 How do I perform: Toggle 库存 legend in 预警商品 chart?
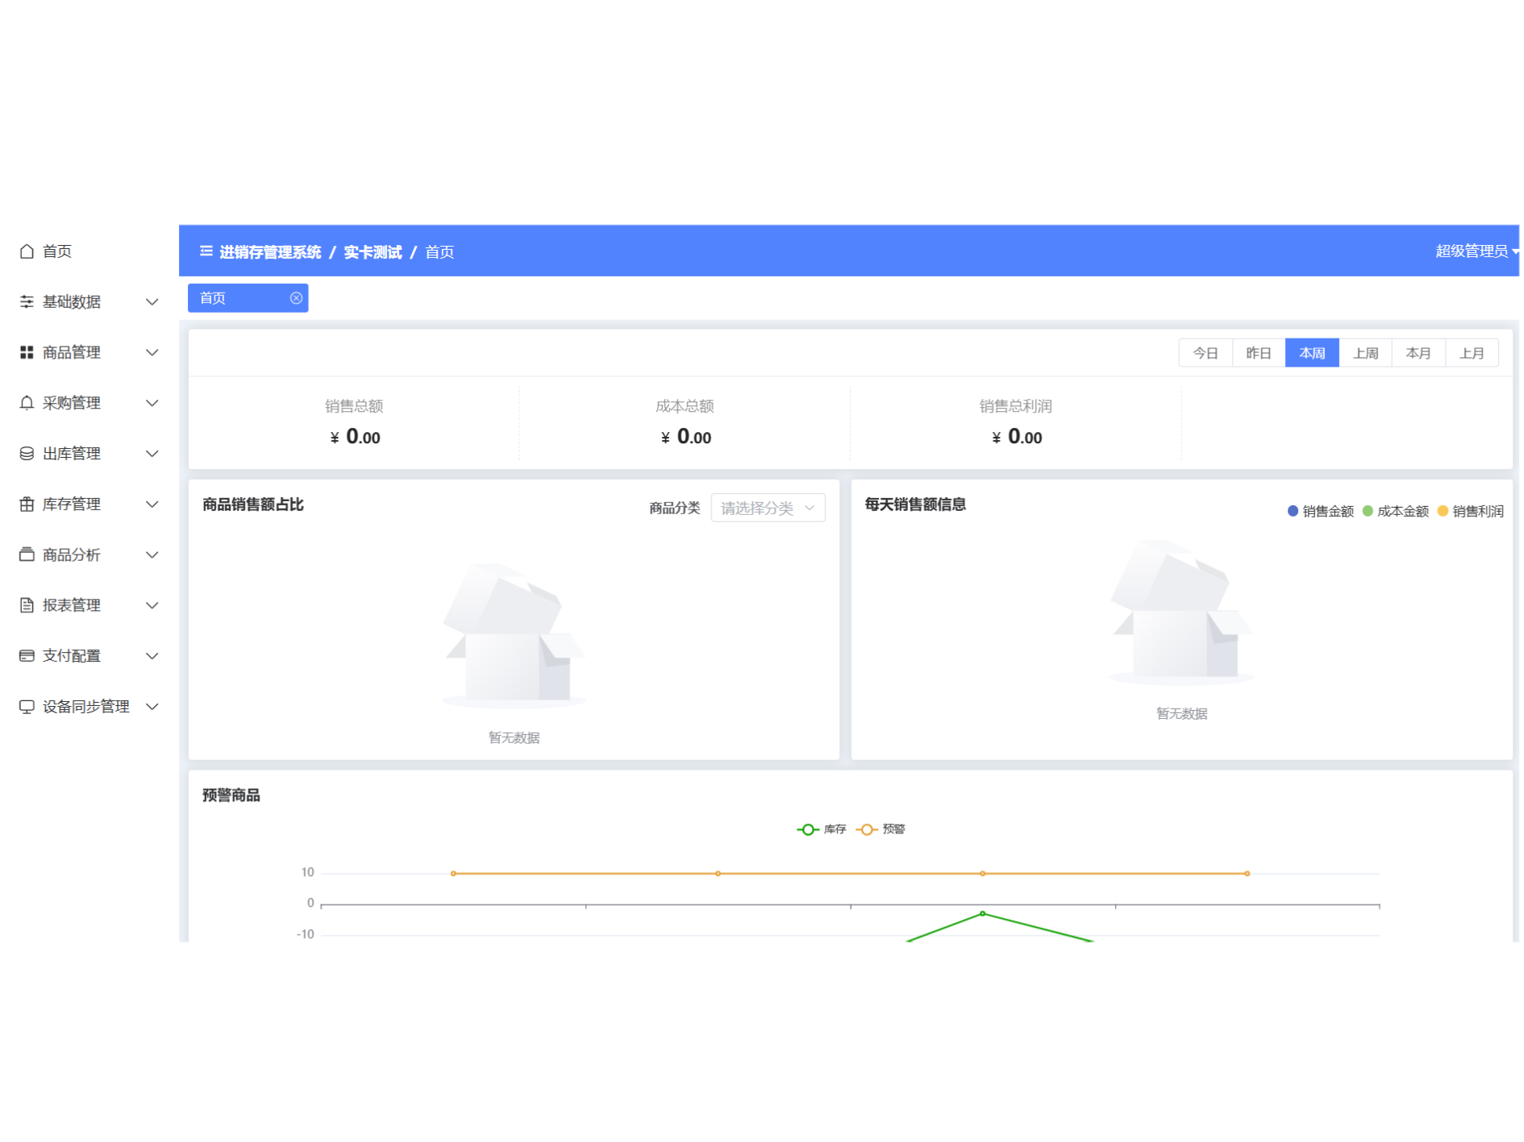[x=821, y=829]
